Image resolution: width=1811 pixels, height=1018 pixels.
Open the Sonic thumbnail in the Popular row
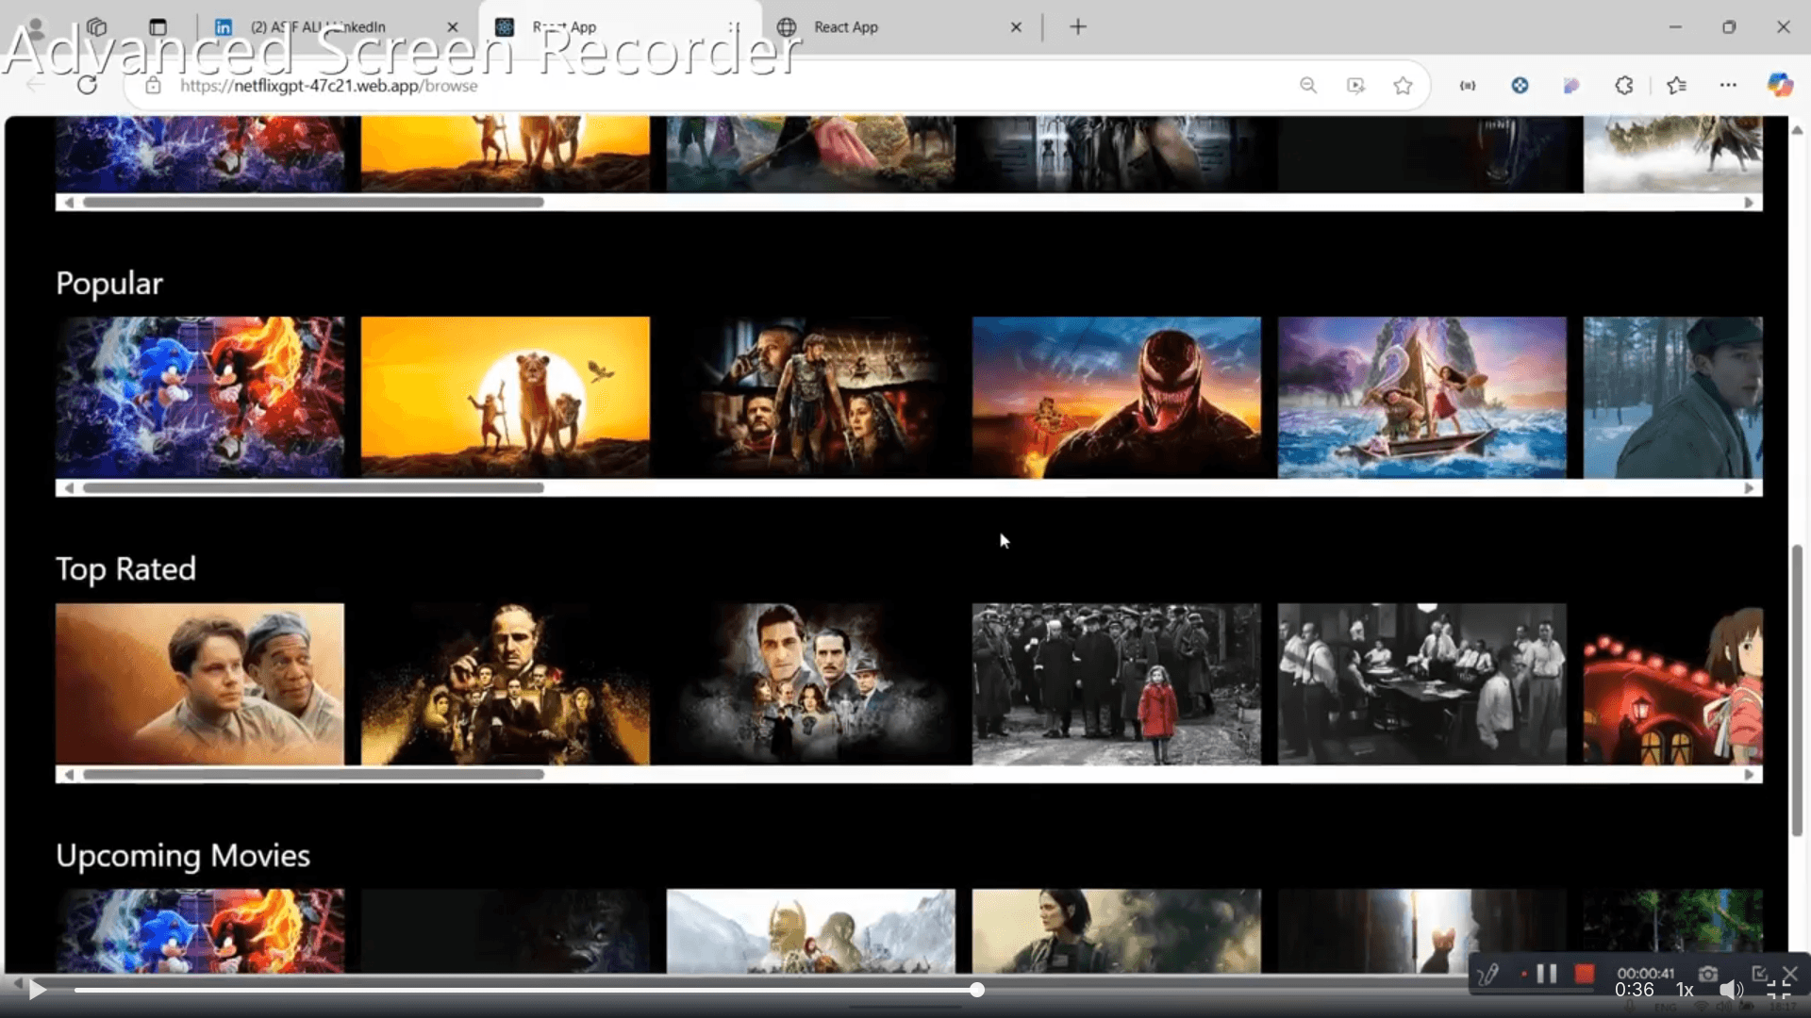tap(200, 397)
